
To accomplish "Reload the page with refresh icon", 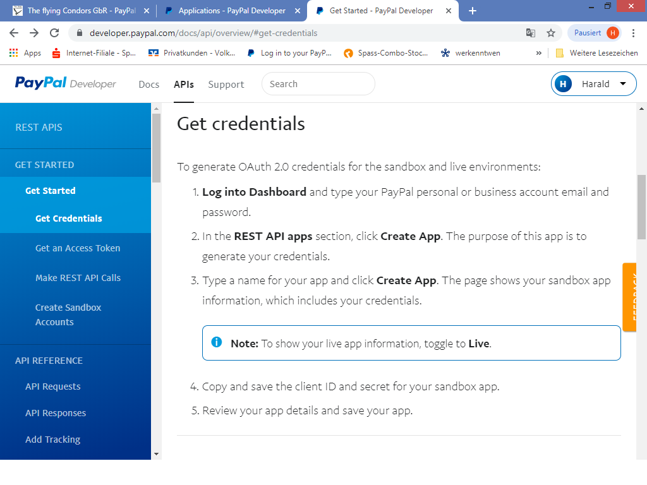I will point(54,33).
